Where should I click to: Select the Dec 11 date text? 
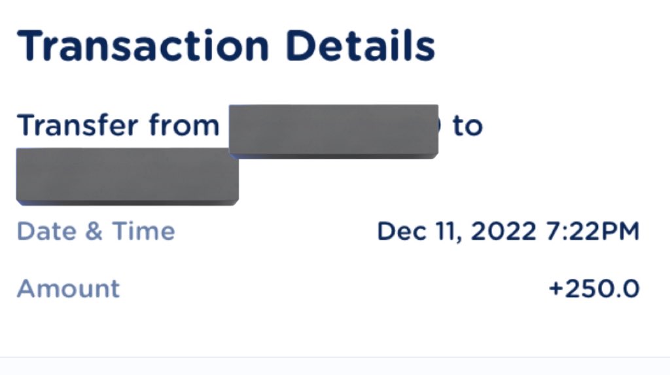click(x=419, y=232)
